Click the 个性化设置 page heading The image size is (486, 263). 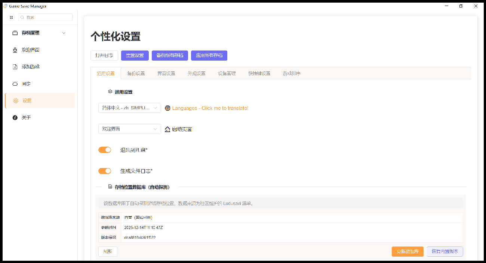pyautogui.click(x=116, y=36)
